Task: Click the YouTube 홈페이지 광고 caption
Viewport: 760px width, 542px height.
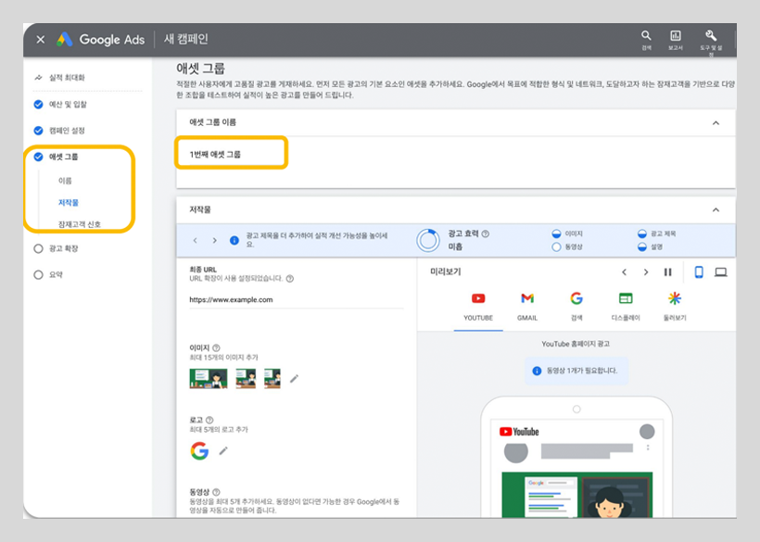Action: (576, 344)
